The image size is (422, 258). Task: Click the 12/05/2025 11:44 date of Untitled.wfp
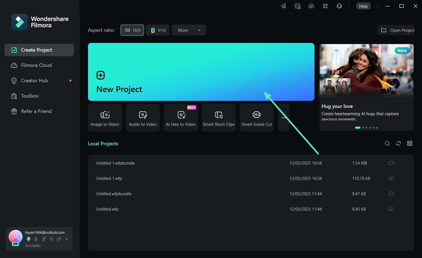[305, 209]
